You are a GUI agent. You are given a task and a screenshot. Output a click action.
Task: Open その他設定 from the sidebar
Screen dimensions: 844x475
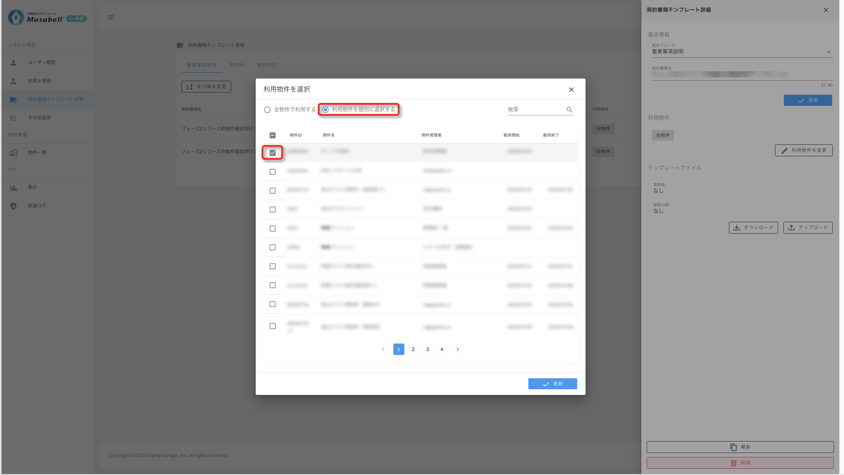[x=39, y=118]
